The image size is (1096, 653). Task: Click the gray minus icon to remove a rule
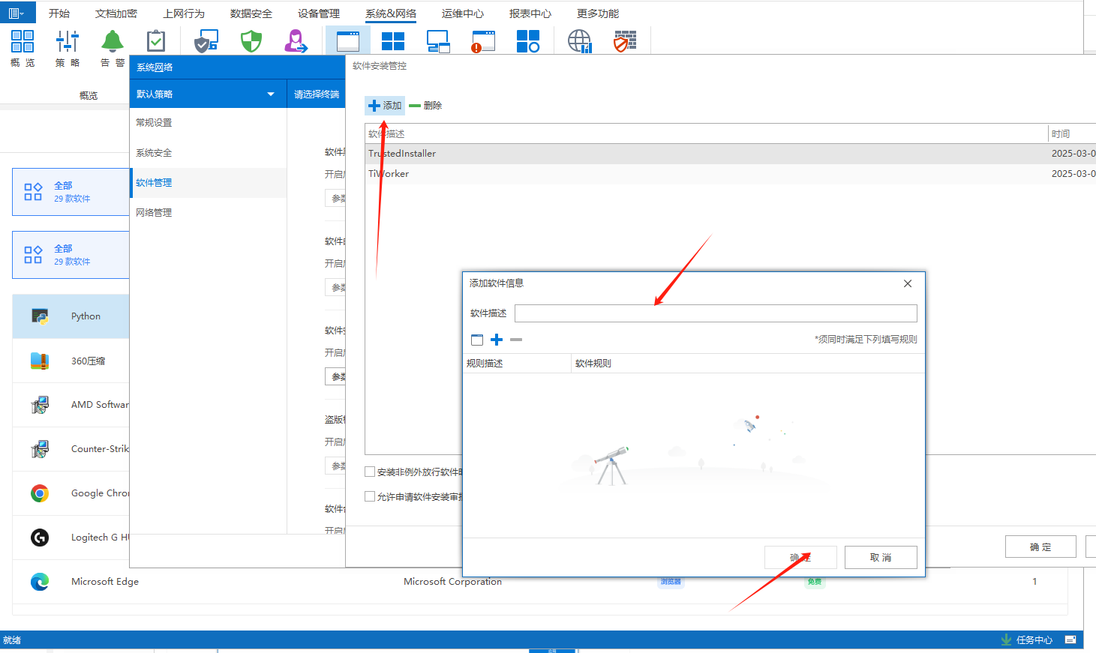pos(516,340)
